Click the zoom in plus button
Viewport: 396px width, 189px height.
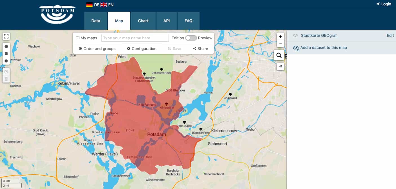[x=280, y=37]
